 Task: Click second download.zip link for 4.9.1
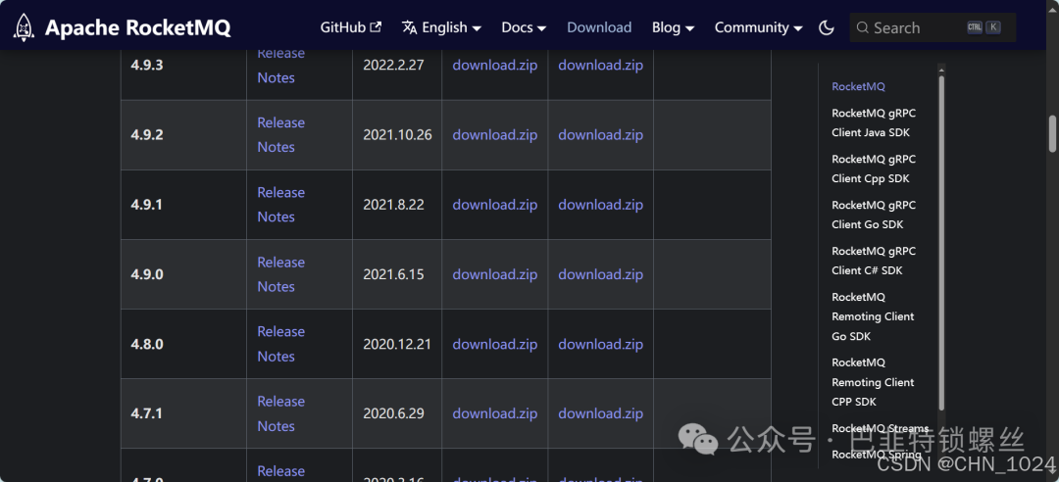(600, 205)
